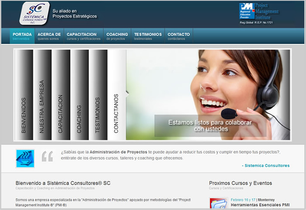Go to CAPACITACION cursos y certificaciones
This screenshot has width=306, height=210.
pyautogui.click(x=81, y=36)
